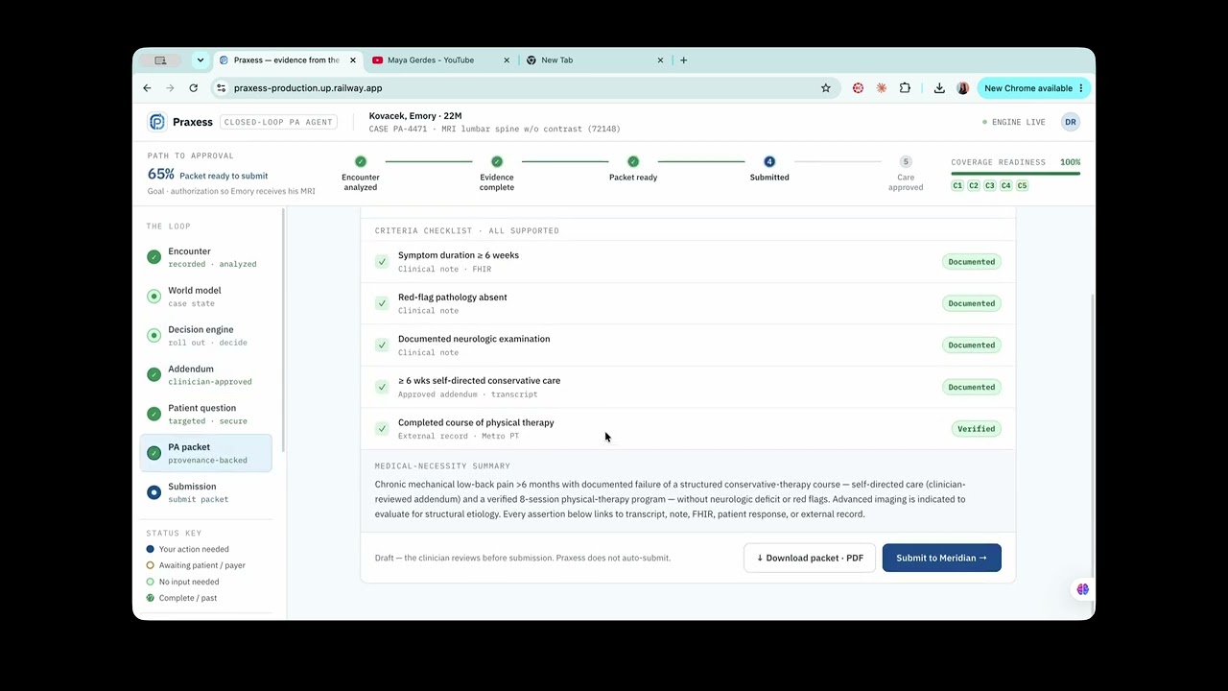Close the New Tab tab
Viewport: 1228px width, 691px height.
(660, 60)
